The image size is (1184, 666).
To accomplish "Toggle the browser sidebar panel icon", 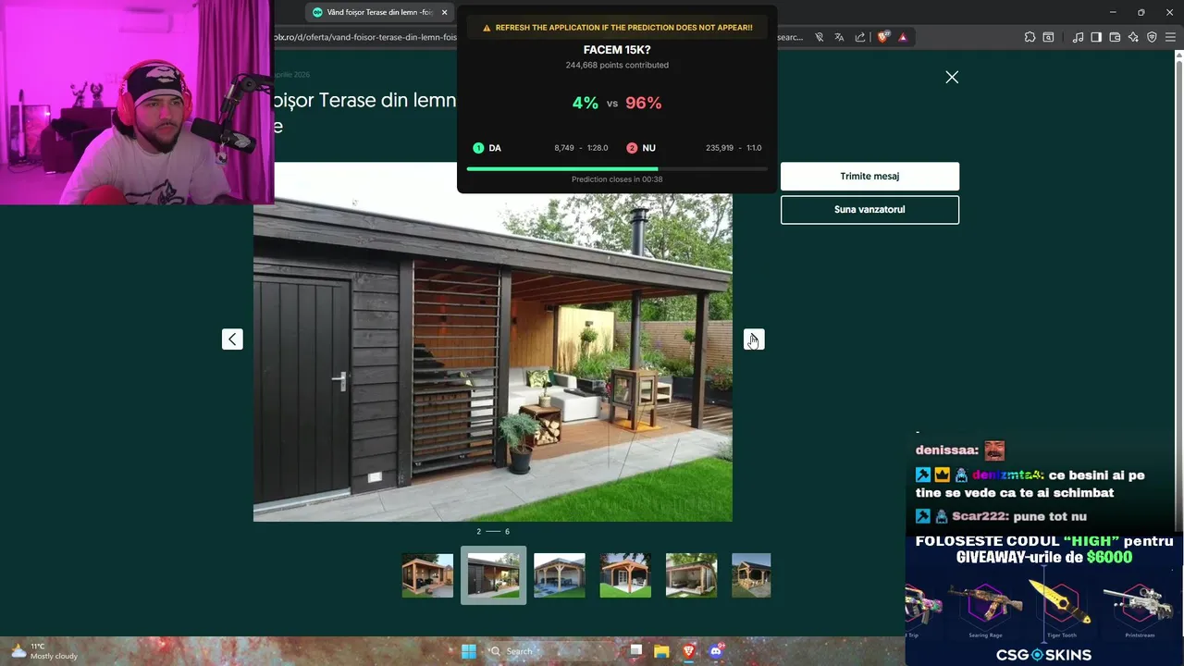I will point(1096,37).
